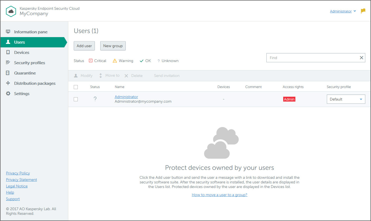The image size is (371, 221).
Task: Open the Legal Notice link
Action: point(17,186)
